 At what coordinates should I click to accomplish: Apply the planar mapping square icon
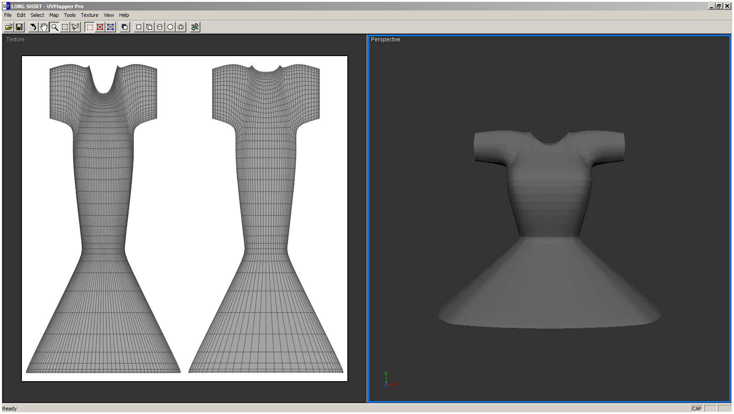click(x=139, y=27)
